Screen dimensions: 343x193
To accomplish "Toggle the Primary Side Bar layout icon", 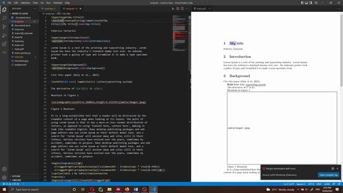I will [302, 3].
